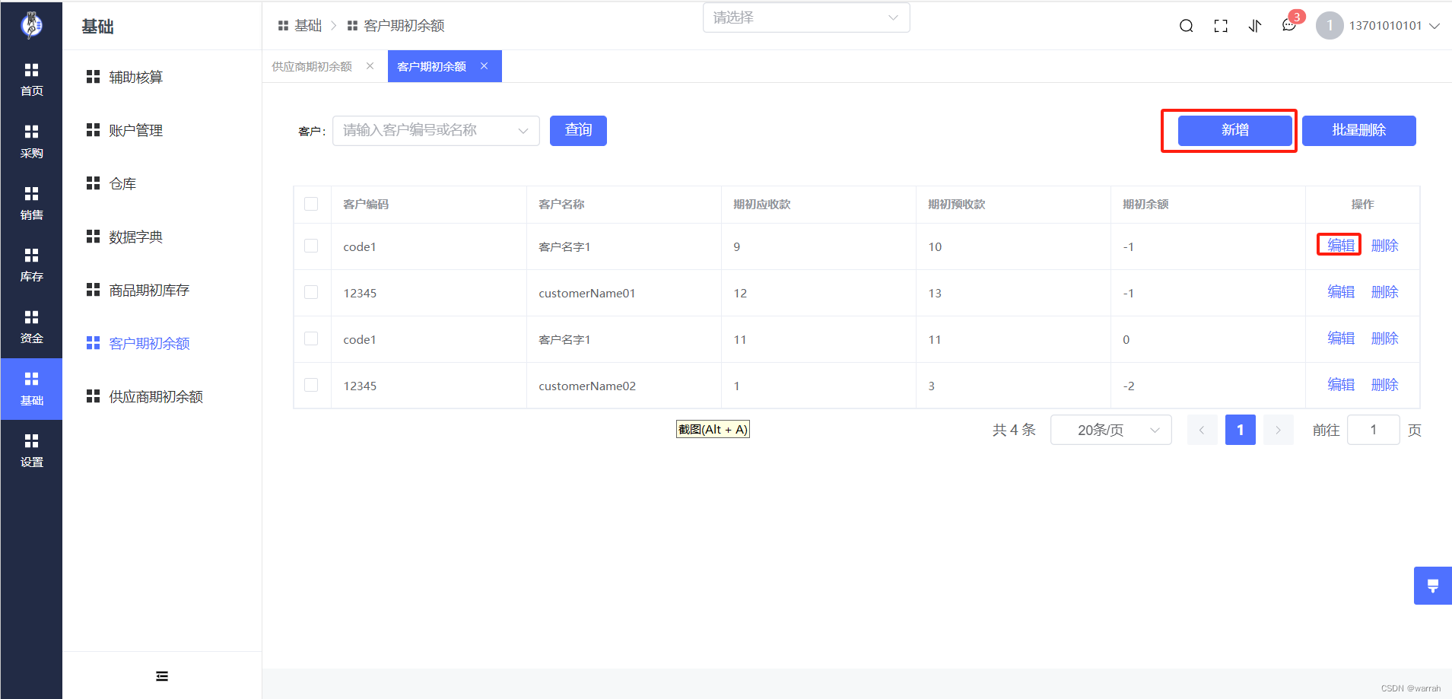
Task: Click the app logo in the sidebar
Action: pyautogui.click(x=31, y=25)
